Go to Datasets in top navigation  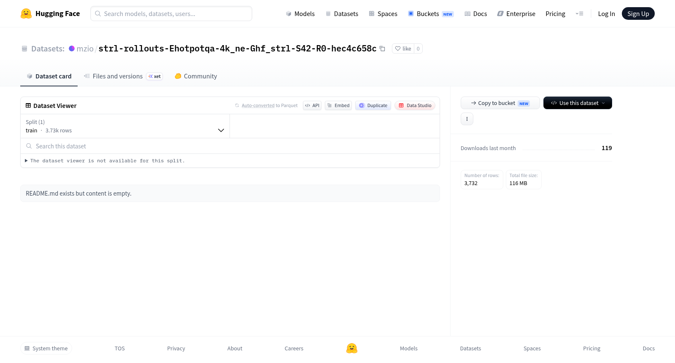342,13
